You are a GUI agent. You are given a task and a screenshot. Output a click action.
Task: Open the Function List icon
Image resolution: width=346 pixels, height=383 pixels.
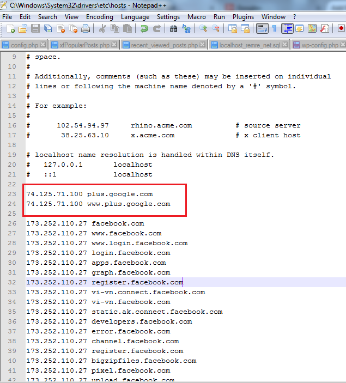(x=325, y=28)
